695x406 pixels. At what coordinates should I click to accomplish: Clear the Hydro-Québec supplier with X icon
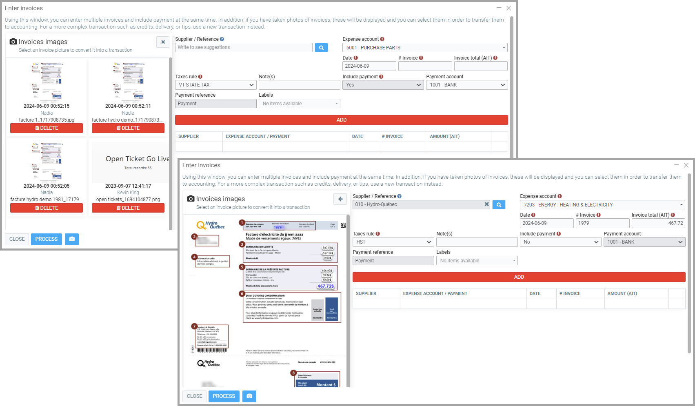486,204
